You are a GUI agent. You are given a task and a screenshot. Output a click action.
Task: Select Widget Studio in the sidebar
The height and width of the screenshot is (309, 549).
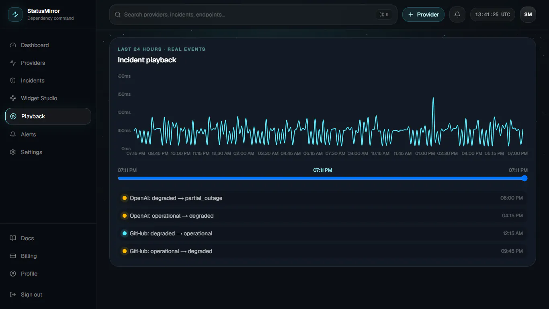[48, 98]
